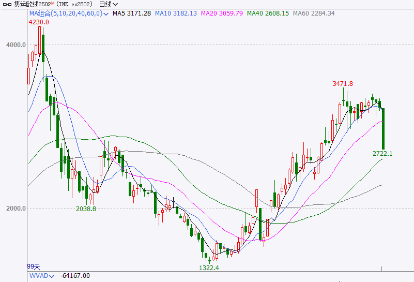Click the 3471.8 peak price label
The width and height of the screenshot is (414, 282).
tap(343, 83)
